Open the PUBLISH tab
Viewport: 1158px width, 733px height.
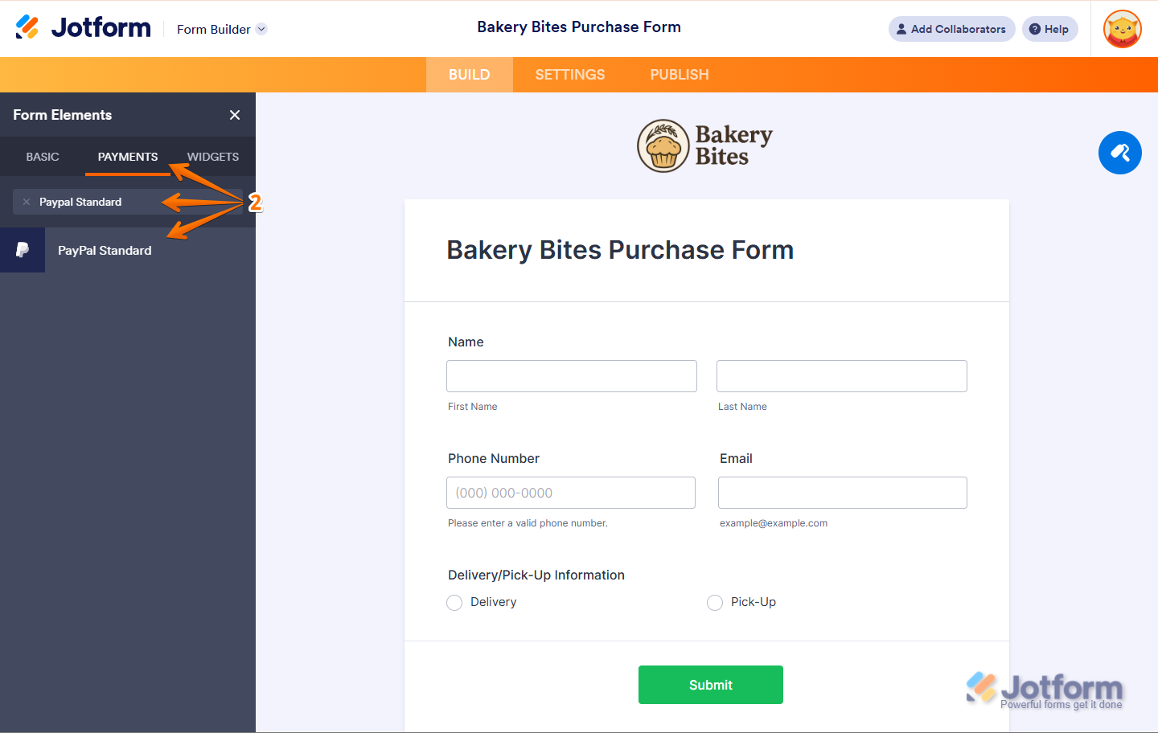coord(680,75)
